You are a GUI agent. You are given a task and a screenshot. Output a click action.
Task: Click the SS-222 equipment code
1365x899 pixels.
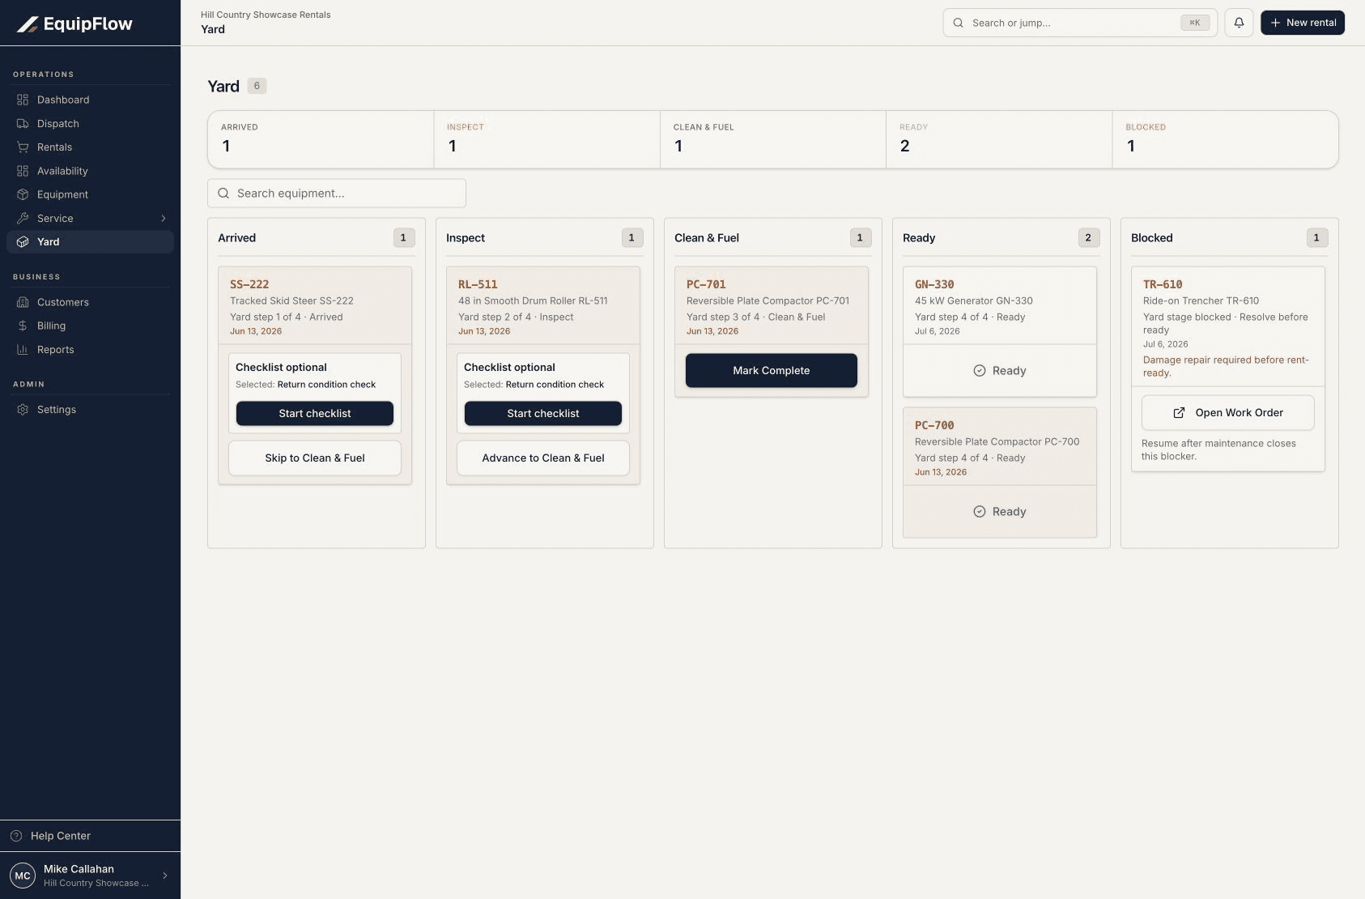coord(249,284)
